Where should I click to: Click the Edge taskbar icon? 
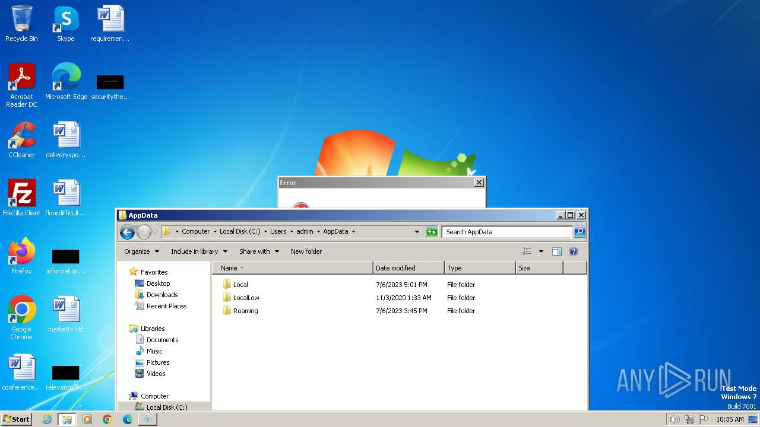click(x=128, y=419)
